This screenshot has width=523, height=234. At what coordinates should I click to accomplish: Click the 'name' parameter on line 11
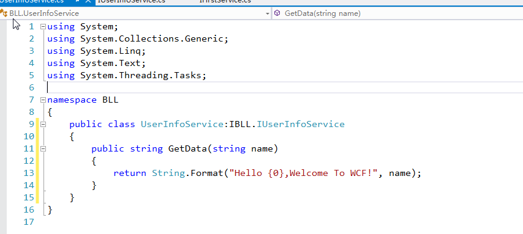262,149
